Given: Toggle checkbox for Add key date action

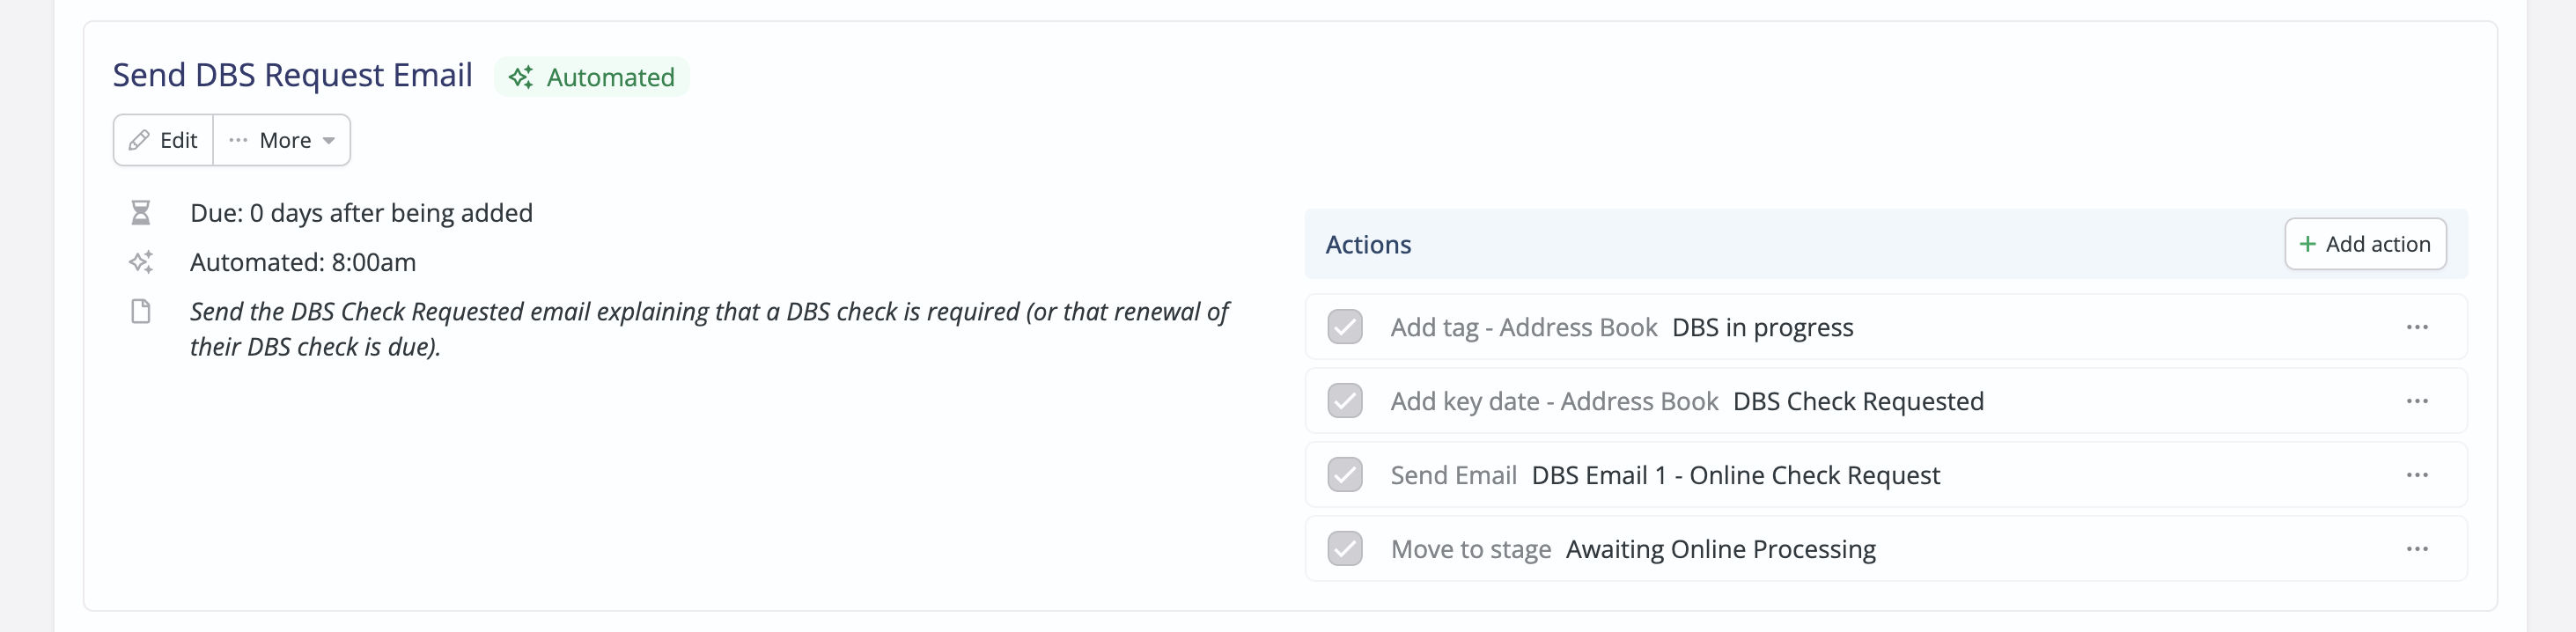Looking at the screenshot, I should [1344, 401].
